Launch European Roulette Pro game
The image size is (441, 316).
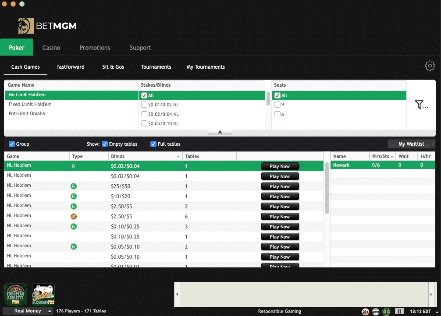tap(16, 295)
